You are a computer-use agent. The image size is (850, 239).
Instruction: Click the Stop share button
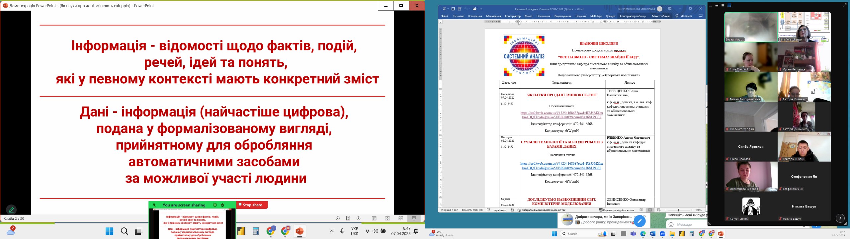(252, 205)
